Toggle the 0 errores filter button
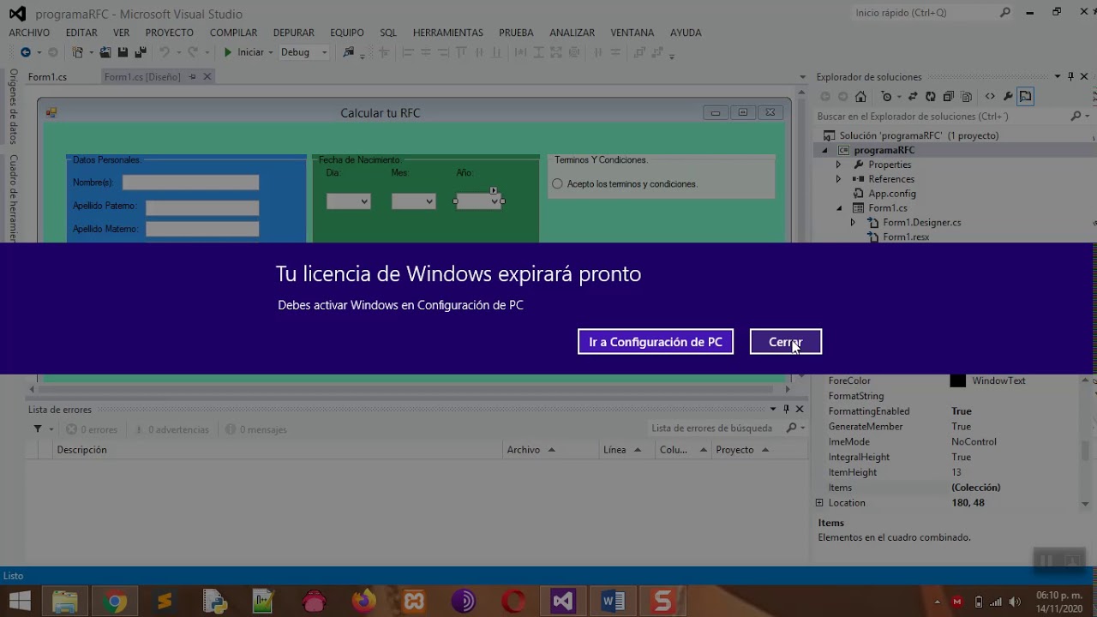The image size is (1097, 617). coord(92,429)
